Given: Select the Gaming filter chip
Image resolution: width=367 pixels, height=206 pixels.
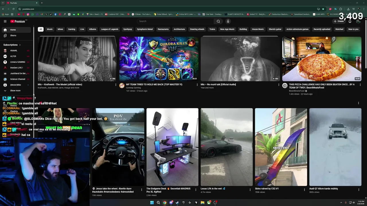Looking at the screenshot, I should (x=72, y=29).
